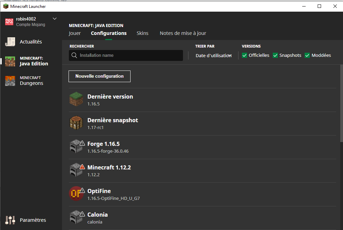Click version text 1.16.5-forge-36.0.46
343x230 pixels.
pyautogui.click(x=108, y=151)
